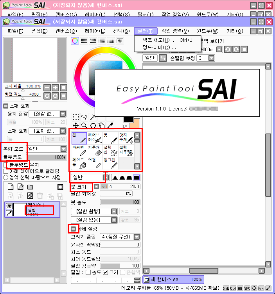Pick the hand pan tool
Image resolution: width=275 pixels, height=294 pixels.
(101, 125)
